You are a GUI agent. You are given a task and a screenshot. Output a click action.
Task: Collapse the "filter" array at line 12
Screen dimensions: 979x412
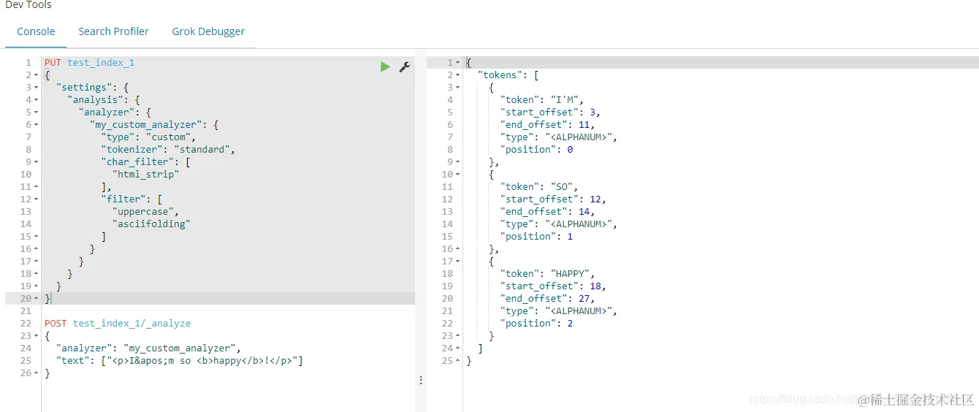point(37,199)
